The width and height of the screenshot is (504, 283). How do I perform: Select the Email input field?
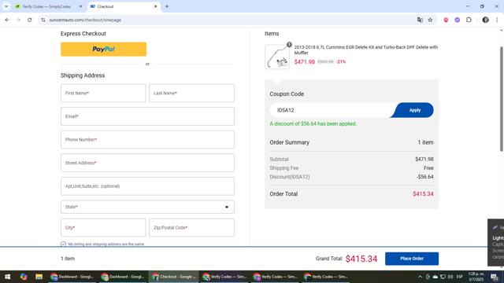(147, 116)
